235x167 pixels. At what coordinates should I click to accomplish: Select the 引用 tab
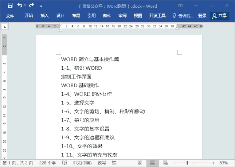click(91, 15)
